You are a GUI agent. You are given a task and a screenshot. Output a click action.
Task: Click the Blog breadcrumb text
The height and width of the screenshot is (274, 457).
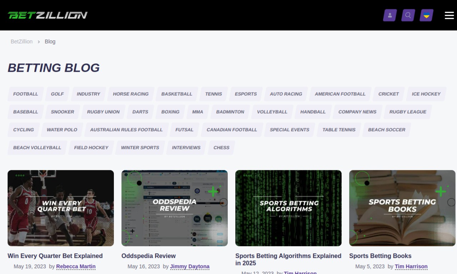pyautogui.click(x=50, y=41)
